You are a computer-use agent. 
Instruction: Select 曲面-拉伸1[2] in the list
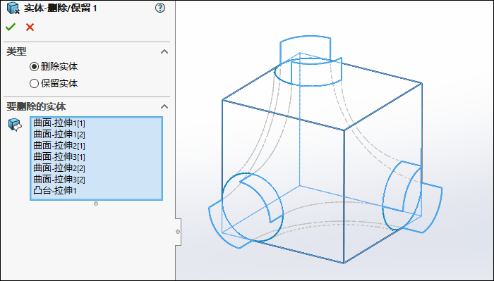tap(59, 135)
